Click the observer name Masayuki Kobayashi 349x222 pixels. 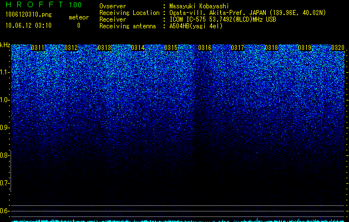click(199, 6)
